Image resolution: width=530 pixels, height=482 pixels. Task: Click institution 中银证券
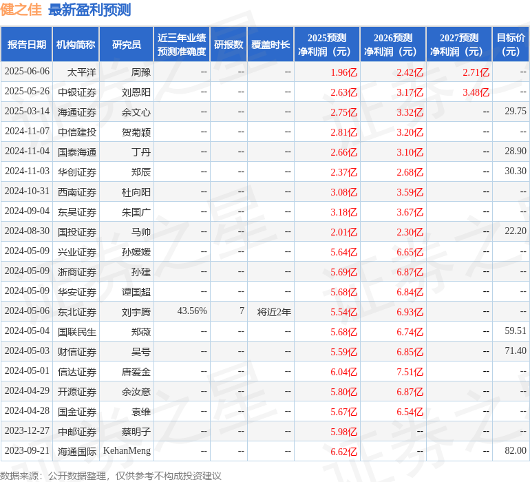pyautogui.click(x=77, y=92)
